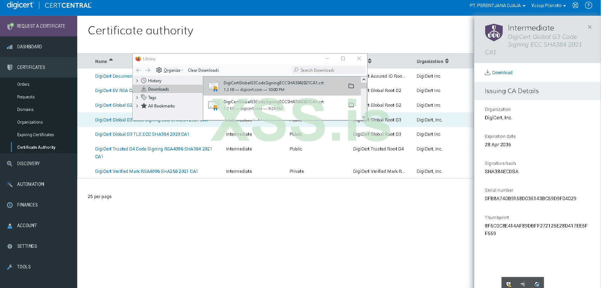The width and height of the screenshot is (601, 288).
Task: Show the 9:29 PM download in its folder
Action: pyautogui.click(x=351, y=105)
